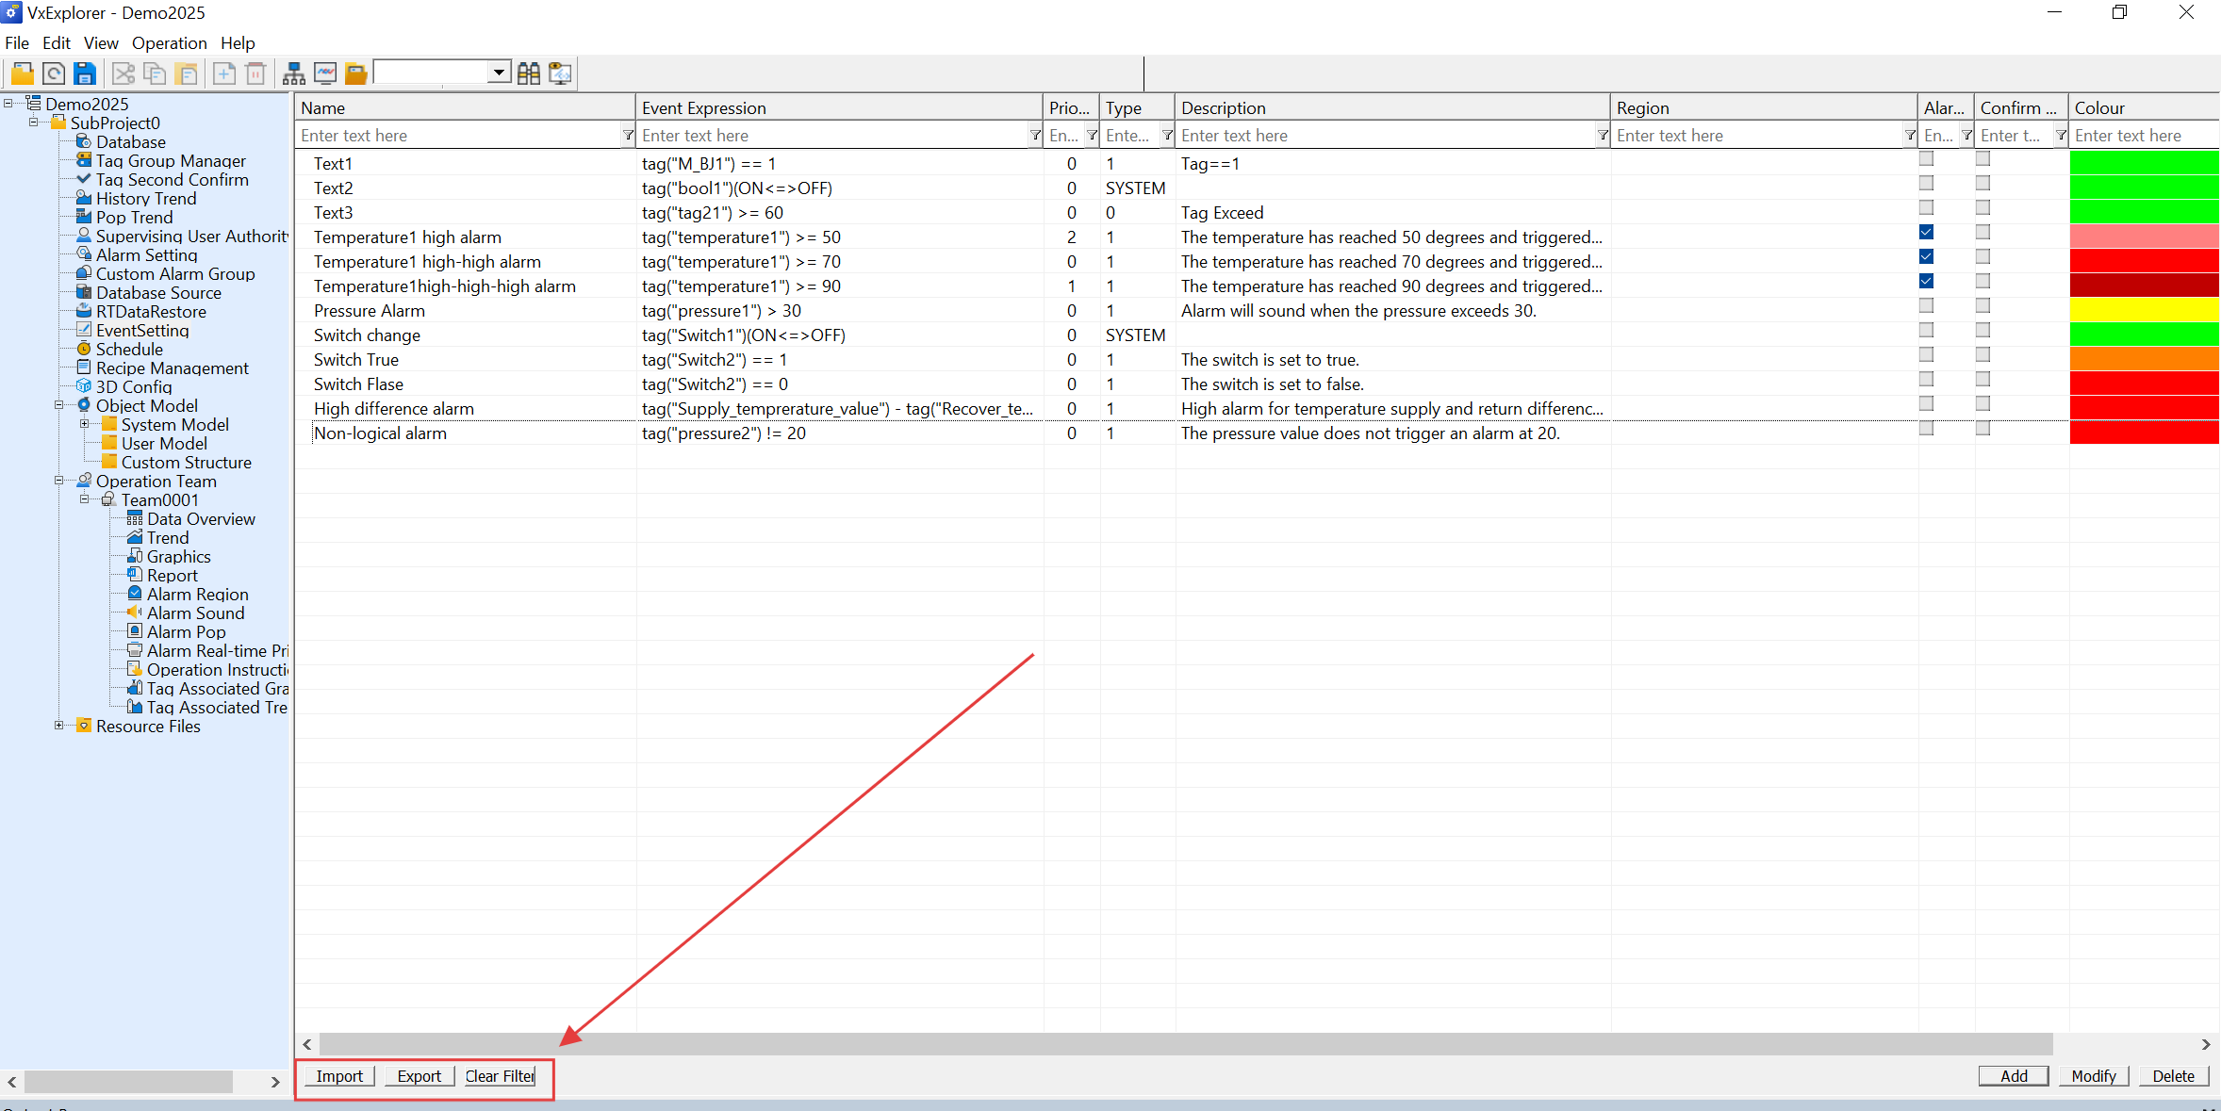The width and height of the screenshot is (2221, 1111).
Task: Open Alarm Setting node
Action: click(146, 255)
